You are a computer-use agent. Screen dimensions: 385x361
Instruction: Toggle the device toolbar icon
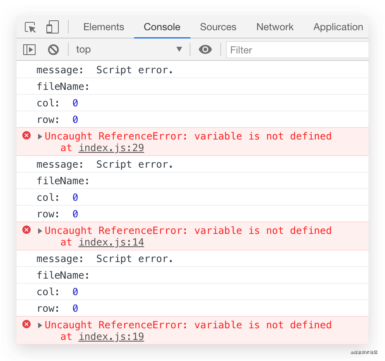pos(52,27)
